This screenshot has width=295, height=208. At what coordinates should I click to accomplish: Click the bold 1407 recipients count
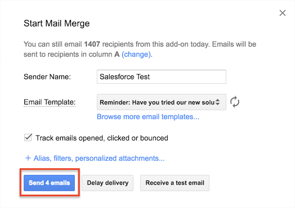coord(92,44)
